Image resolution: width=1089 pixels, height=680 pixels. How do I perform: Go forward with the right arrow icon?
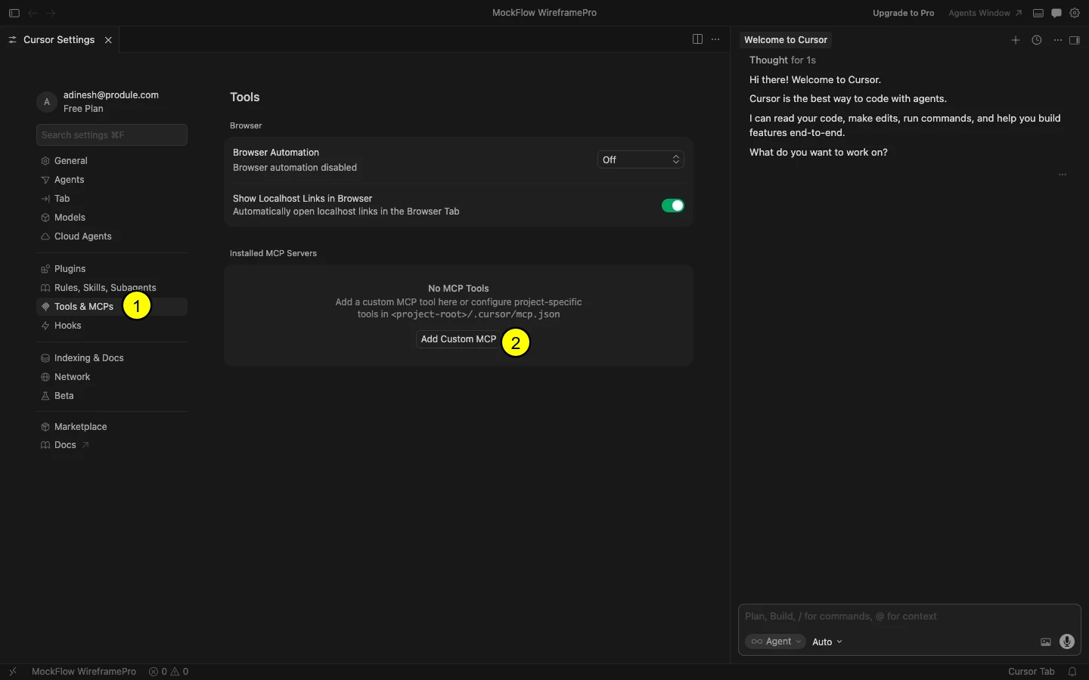[51, 13]
